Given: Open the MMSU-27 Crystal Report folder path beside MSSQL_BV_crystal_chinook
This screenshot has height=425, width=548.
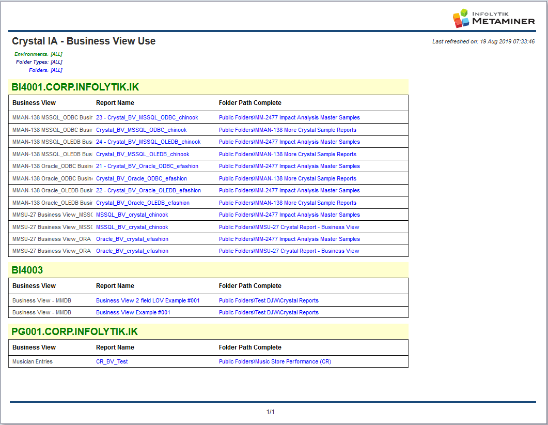Looking at the screenshot, I should [289, 227].
